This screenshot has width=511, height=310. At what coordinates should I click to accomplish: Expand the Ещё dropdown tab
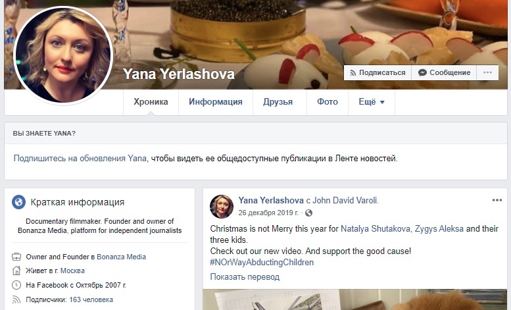[x=372, y=102]
